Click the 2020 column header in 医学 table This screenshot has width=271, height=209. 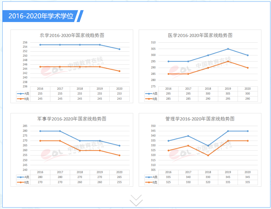(x=247, y=89)
